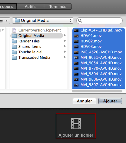Expand the Original Media folder arrow
This screenshot has width=126, height=143.
coord(65,35)
